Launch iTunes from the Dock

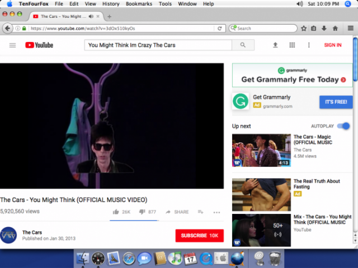tap(175, 259)
